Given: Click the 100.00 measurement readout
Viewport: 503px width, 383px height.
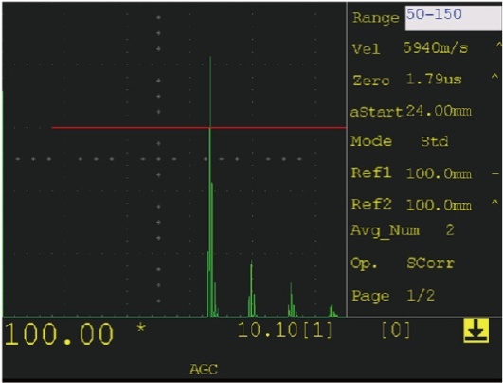Looking at the screenshot, I should (x=60, y=335).
